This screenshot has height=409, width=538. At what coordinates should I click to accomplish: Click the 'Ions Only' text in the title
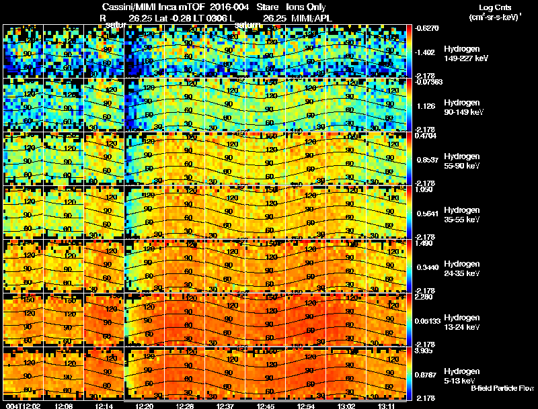(x=305, y=7)
